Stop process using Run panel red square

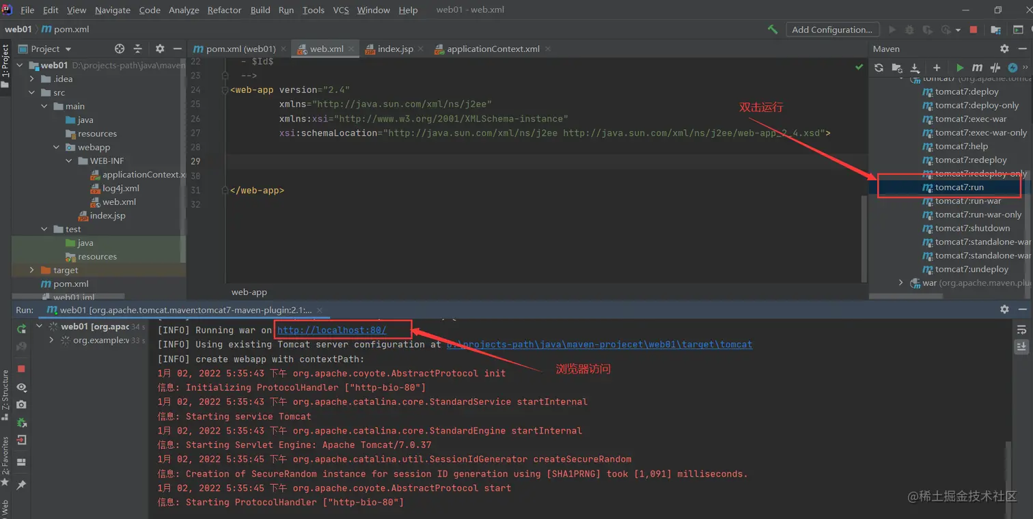click(21, 369)
